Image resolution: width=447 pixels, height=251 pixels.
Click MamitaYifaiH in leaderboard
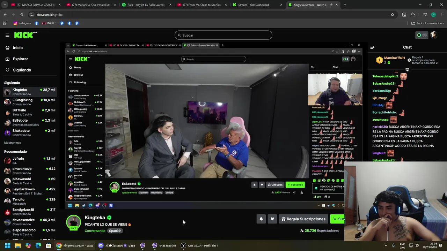point(395,58)
